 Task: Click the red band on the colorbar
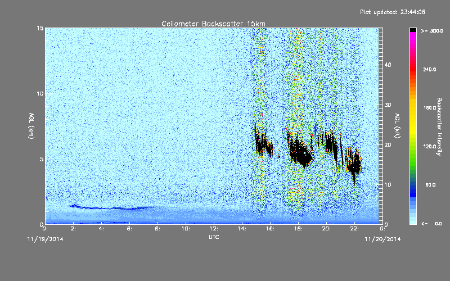pos(413,69)
